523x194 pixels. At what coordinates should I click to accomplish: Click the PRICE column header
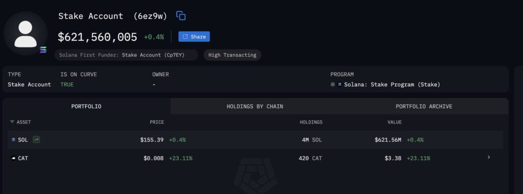[157, 122]
